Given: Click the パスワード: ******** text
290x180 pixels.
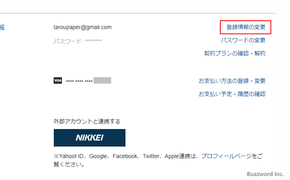Looking at the screenshot, I should coord(78,41).
